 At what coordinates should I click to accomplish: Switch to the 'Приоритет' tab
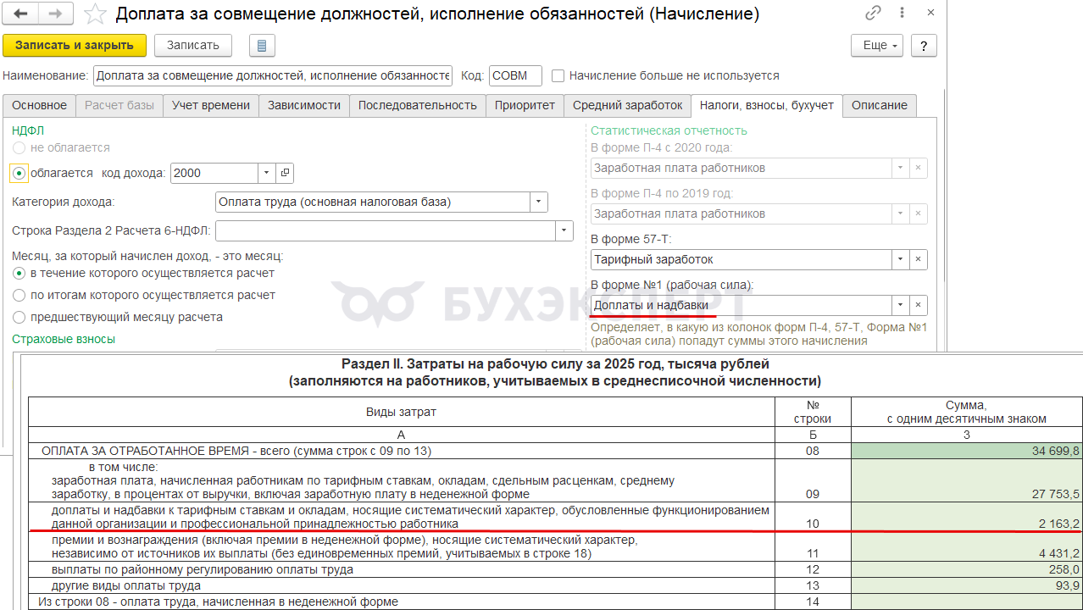click(x=525, y=106)
